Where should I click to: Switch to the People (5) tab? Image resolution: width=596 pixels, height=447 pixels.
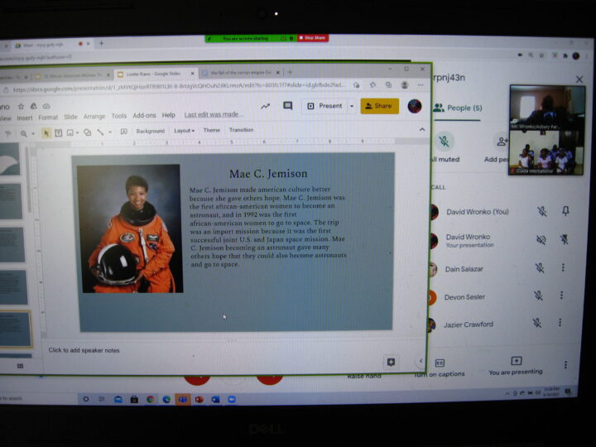(x=451, y=108)
